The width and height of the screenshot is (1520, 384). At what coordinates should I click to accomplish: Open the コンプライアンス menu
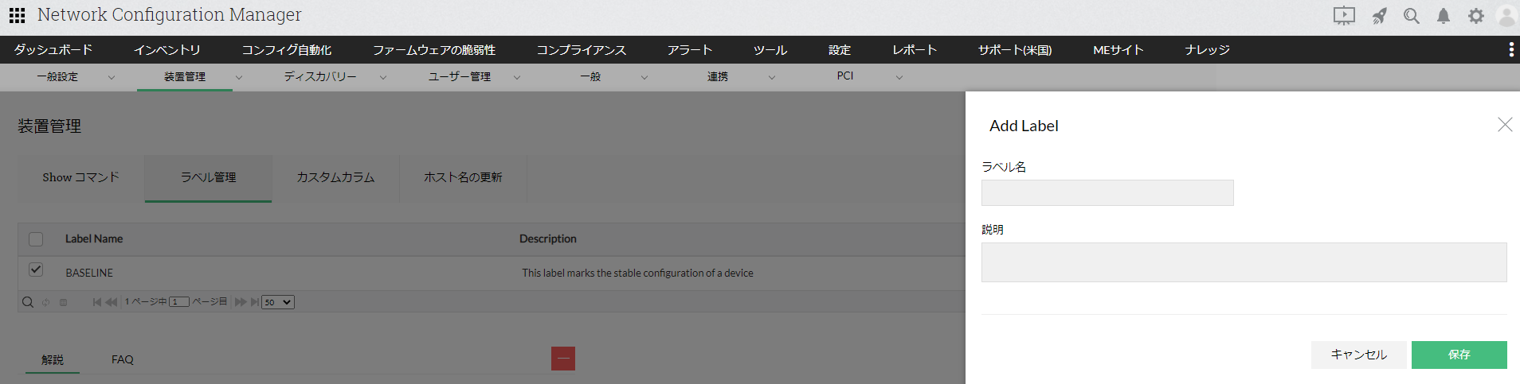[x=582, y=50]
